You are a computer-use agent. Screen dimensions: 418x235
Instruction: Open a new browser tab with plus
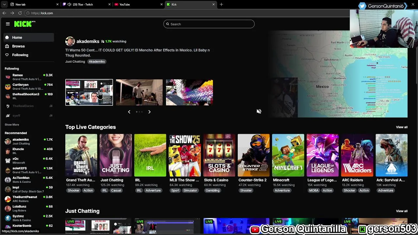tap(221, 4)
